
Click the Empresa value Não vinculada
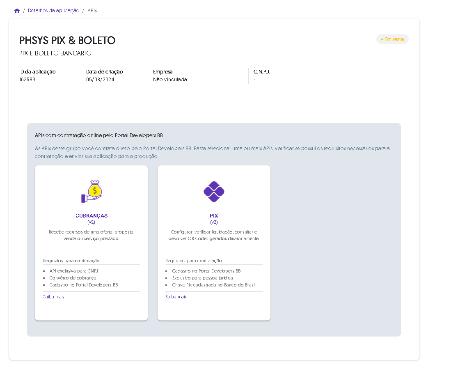170,80
